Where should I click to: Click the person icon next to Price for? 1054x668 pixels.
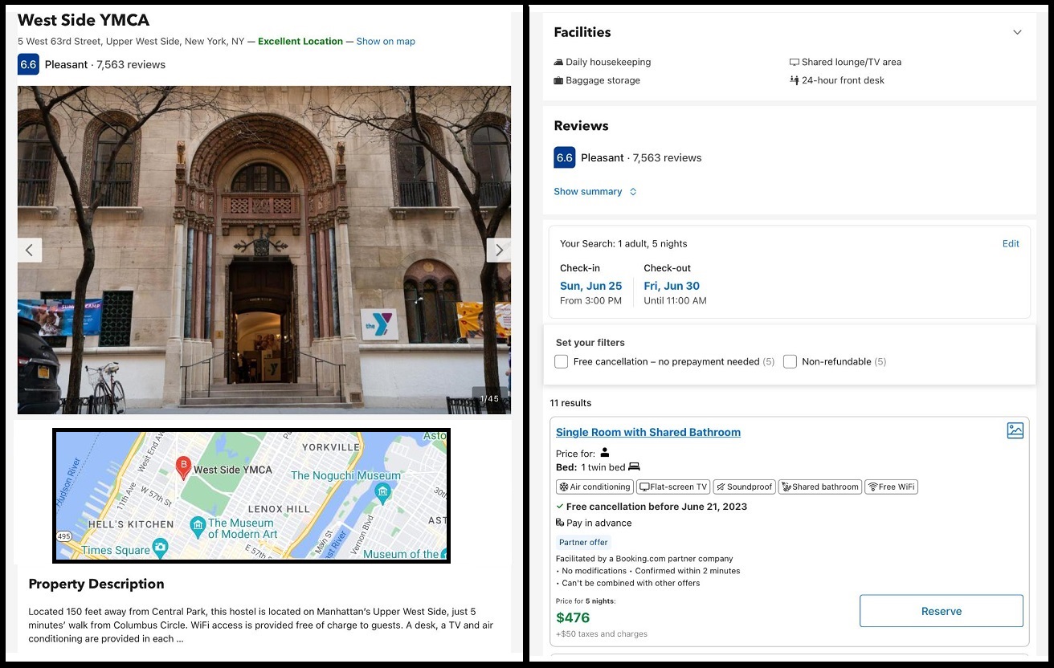[x=605, y=453]
